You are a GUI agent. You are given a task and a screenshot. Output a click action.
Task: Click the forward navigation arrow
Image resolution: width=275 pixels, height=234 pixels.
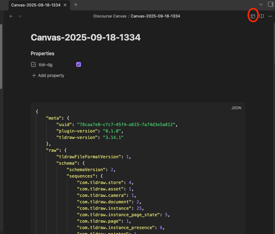19,16
